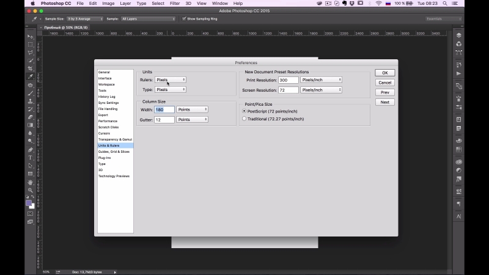
Task: Swap foreground and background colors
Action: pos(33,197)
